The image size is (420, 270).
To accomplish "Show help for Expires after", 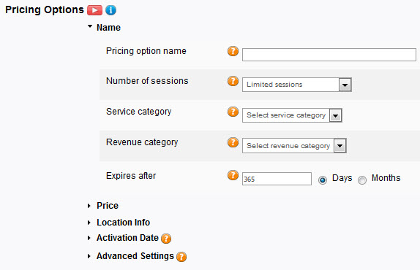I will (x=233, y=175).
